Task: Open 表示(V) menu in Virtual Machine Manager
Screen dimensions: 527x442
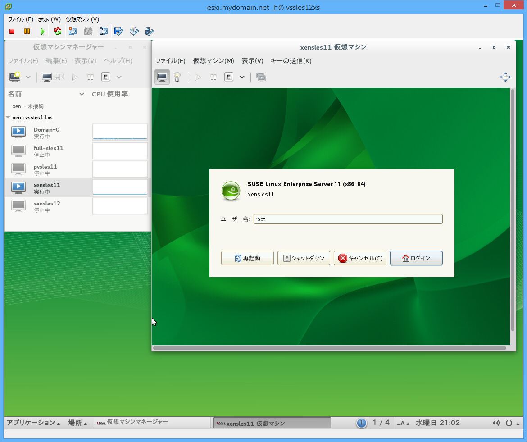Action: point(86,60)
